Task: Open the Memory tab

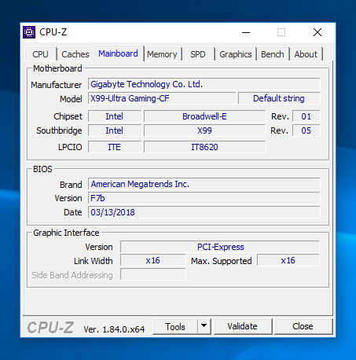Action: (x=162, y=54)
